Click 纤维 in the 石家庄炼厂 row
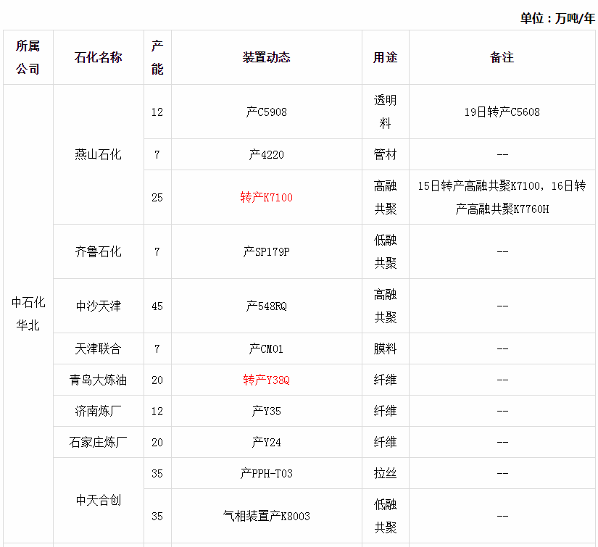 tap(385, 442)
